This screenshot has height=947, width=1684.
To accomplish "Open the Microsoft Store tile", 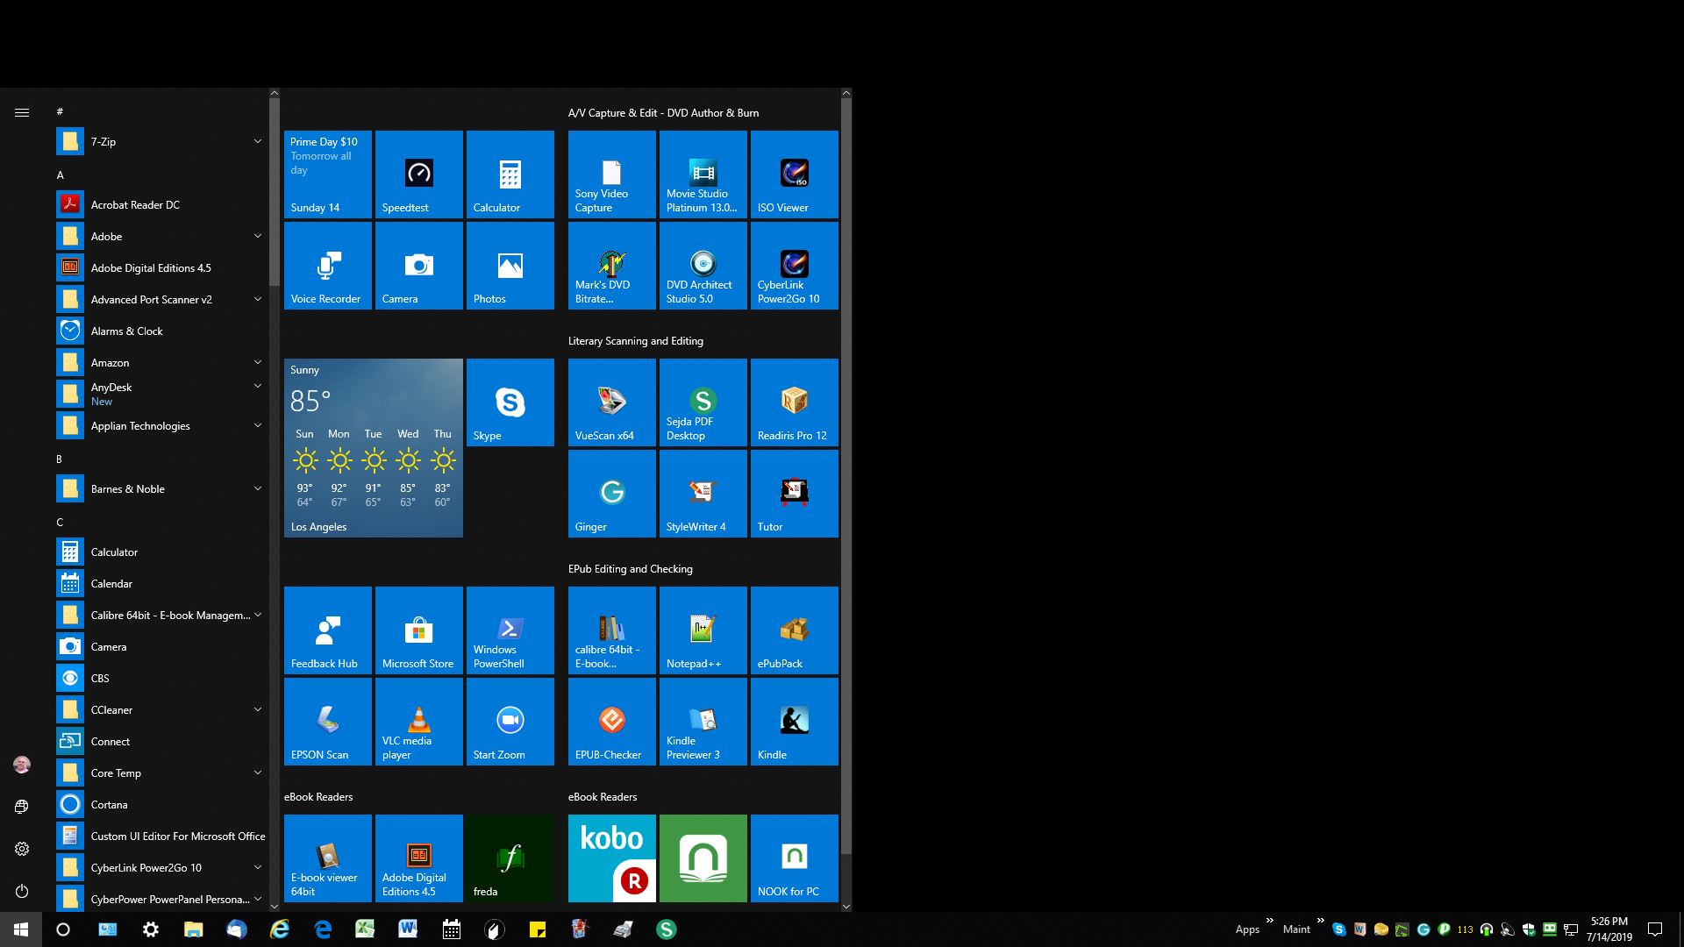I will 418,630.
